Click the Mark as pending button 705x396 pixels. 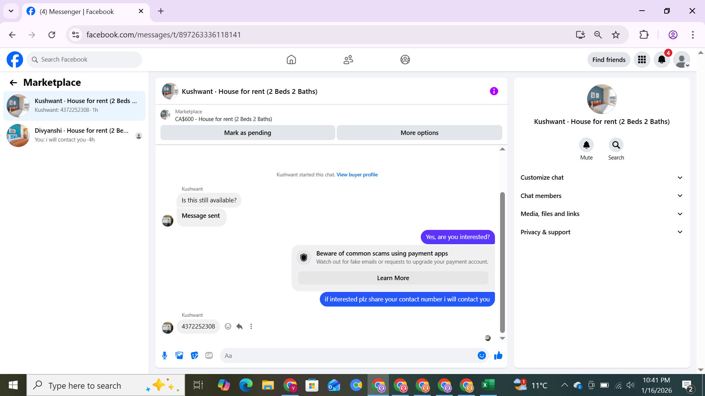coord(247,133)
